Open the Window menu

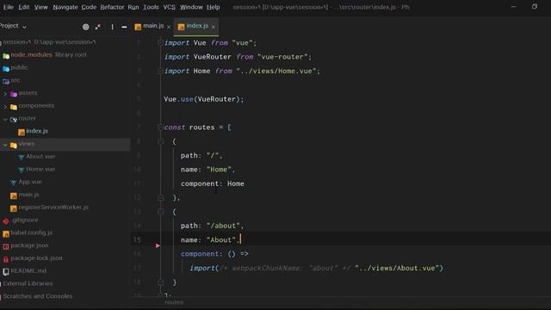(x=191, y=7)
